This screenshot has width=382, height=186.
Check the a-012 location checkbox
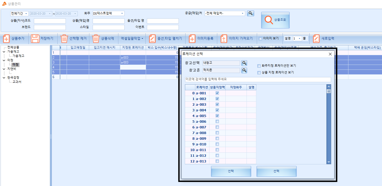(x=217, y=155)
